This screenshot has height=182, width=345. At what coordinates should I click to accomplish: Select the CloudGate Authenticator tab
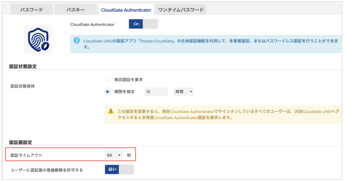126,10
